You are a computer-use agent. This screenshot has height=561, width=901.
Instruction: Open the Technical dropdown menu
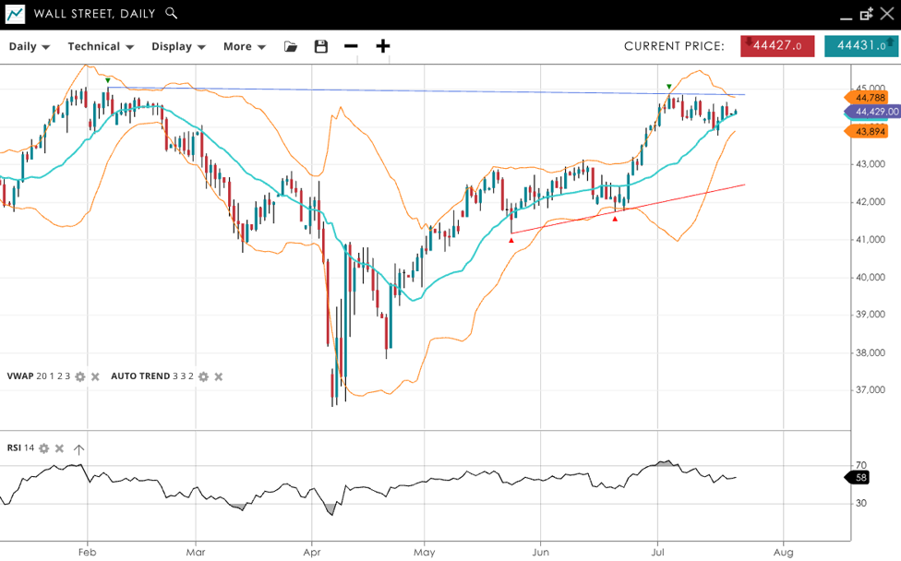pyautogui.click(x=101, y=46)
